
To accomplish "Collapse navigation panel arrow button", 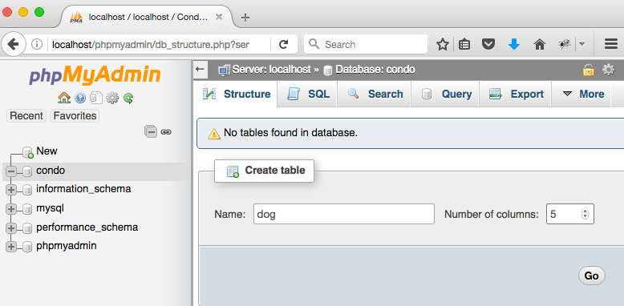I will tap(201, 70).
